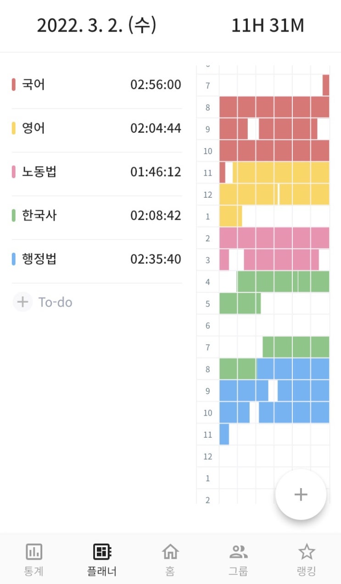Select the 영어 subject row
This screenshot has width=341, height=584.
96,128
